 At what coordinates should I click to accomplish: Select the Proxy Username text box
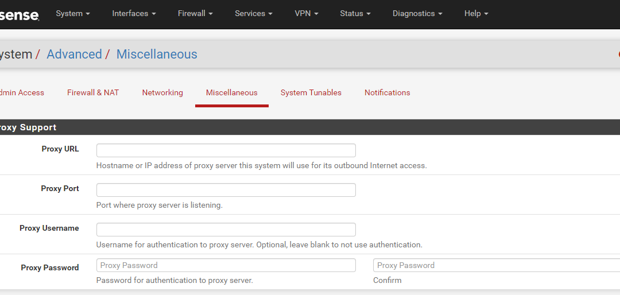(226, 230)
